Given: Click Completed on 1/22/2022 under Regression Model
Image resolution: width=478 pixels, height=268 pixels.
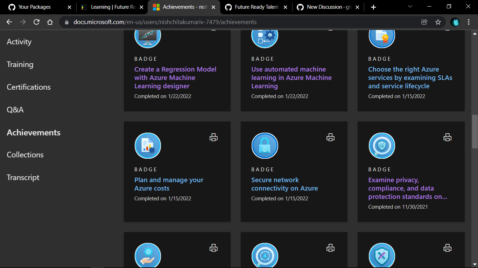Looking at the screenshot, I should click(163, 96).
